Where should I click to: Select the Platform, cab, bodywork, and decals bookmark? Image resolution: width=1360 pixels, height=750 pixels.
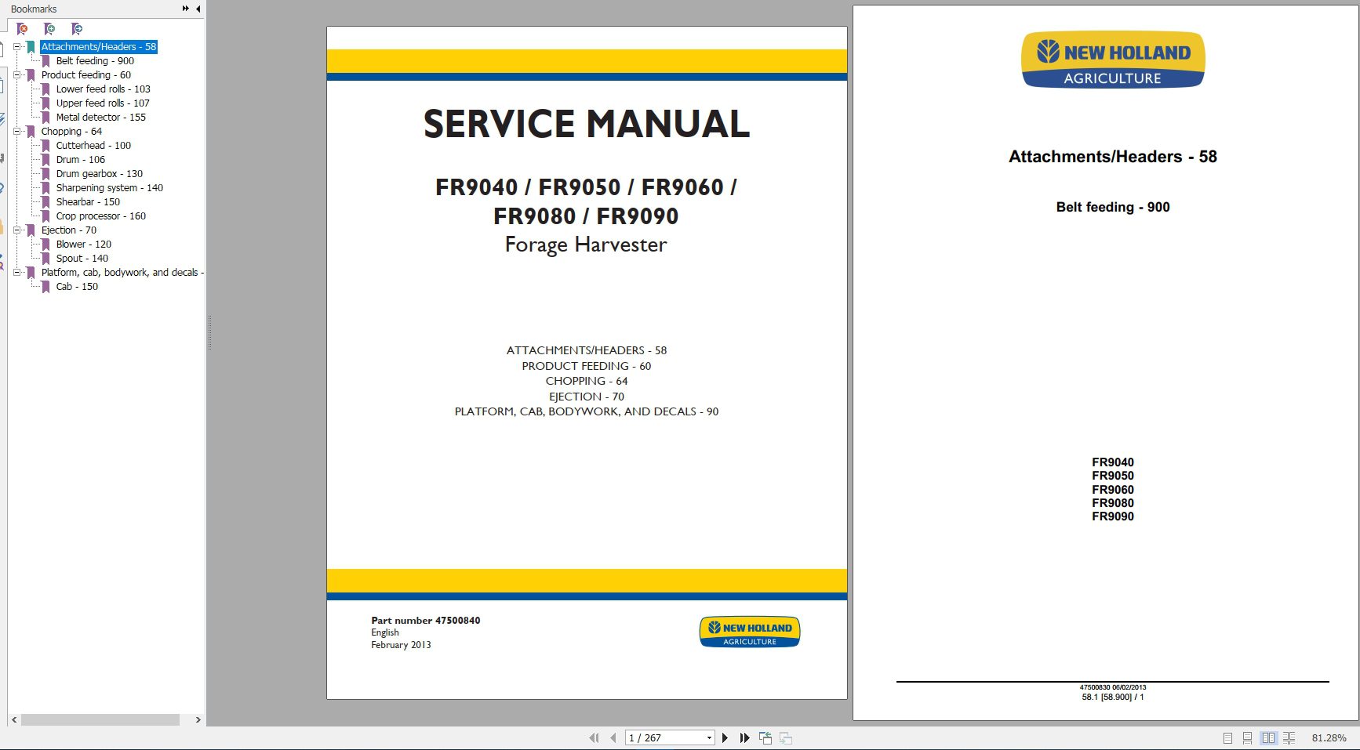122,273
